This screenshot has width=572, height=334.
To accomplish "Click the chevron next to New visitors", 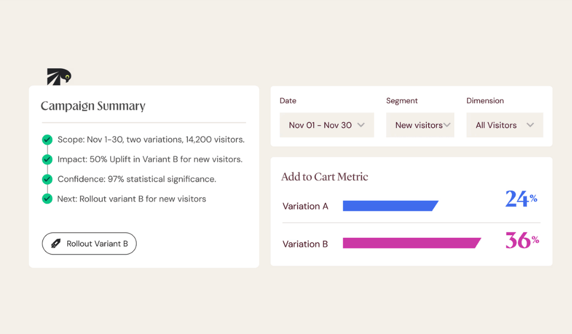I will pos(447,125).
